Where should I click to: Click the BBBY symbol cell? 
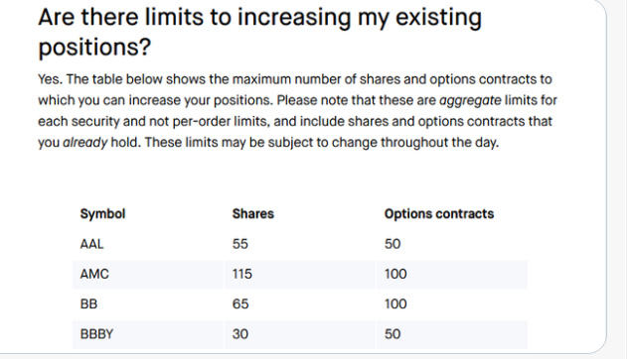tap(96, 334)
